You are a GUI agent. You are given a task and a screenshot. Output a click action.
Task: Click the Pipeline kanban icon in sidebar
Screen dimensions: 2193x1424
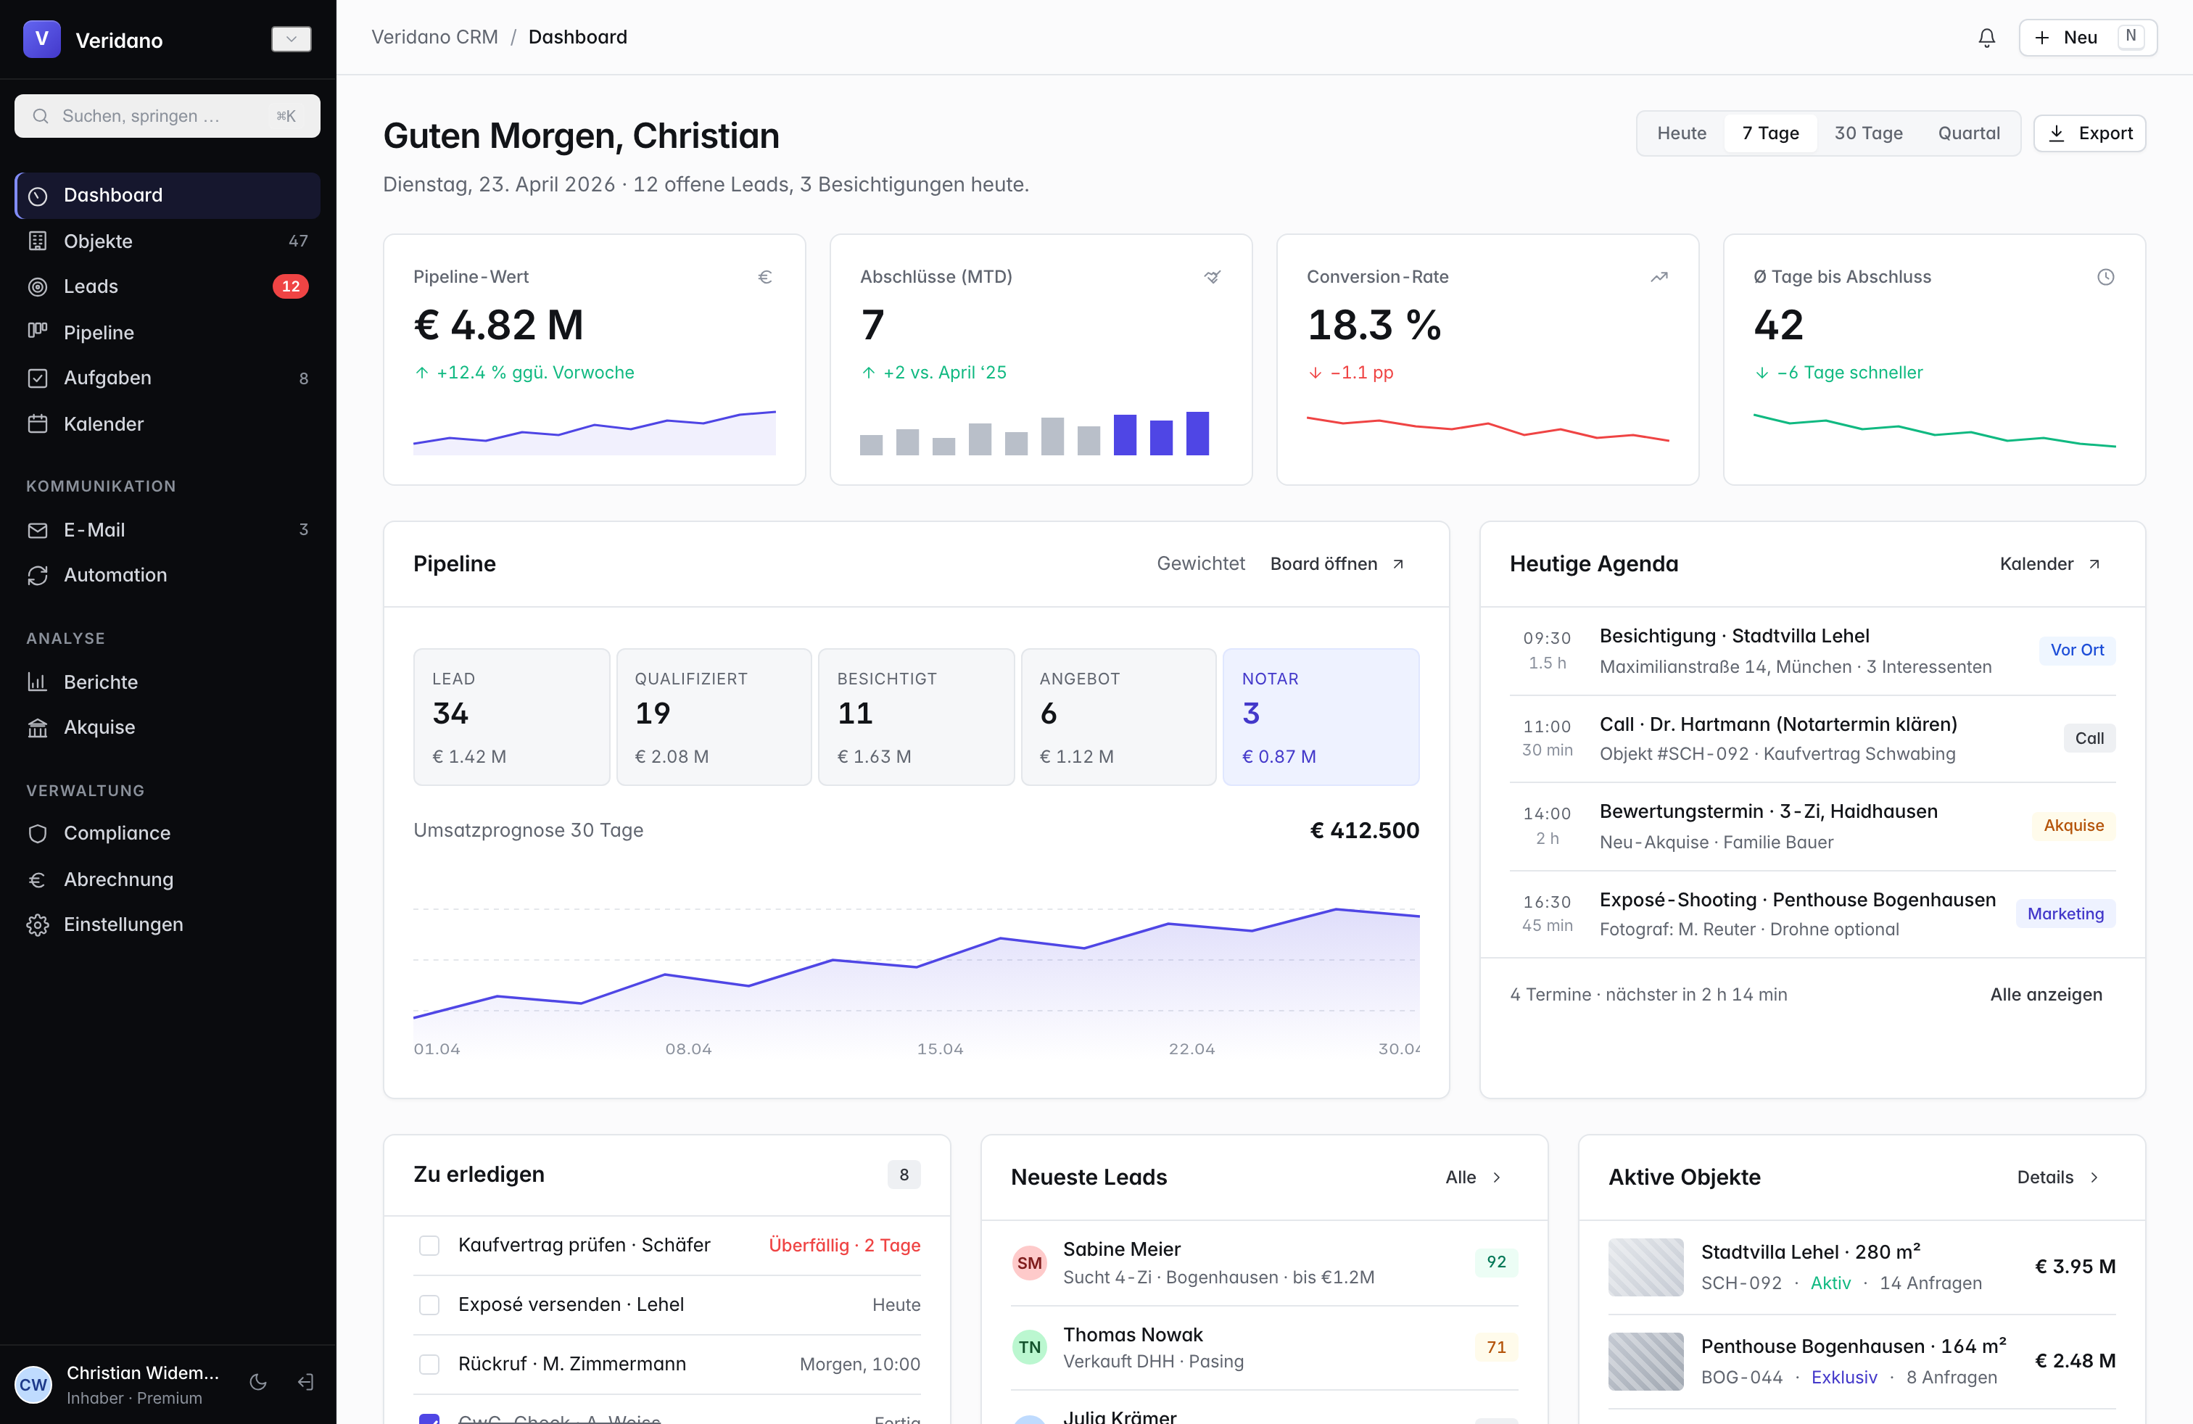click(38, 331)
